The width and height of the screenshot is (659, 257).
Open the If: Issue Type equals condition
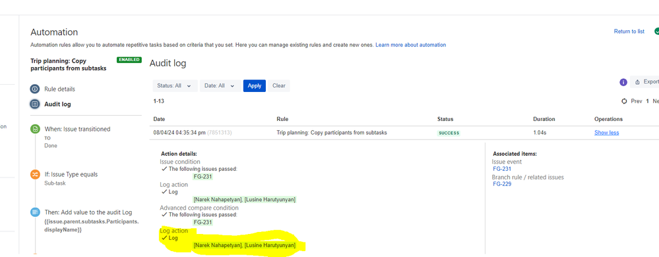(x=71, y=175)
